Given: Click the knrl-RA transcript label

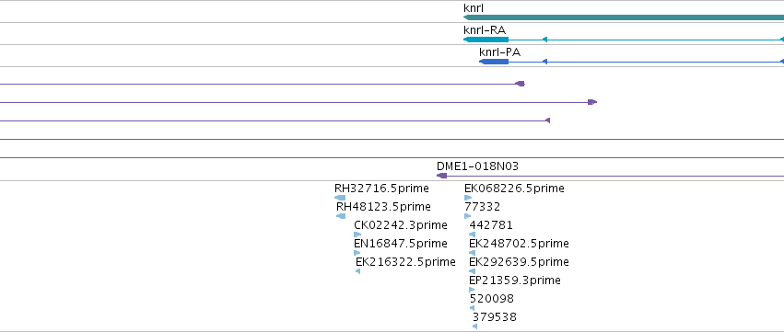Looking at the screenshot, I should pos(485,30).
